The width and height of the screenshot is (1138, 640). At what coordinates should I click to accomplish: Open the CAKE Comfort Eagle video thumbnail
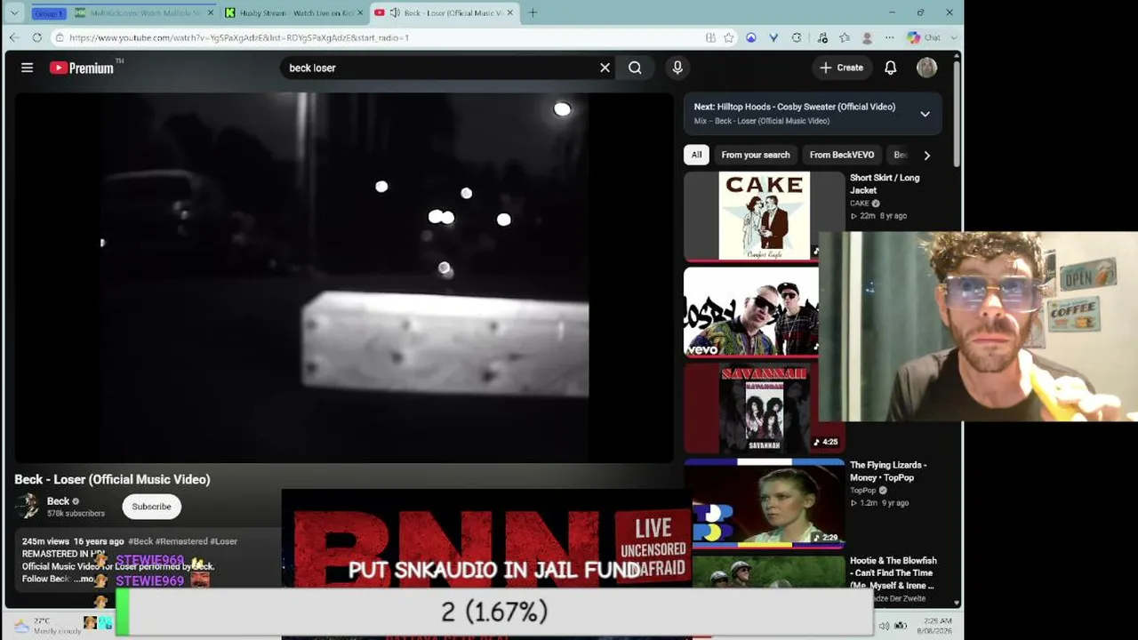click(x=764, y=216)
